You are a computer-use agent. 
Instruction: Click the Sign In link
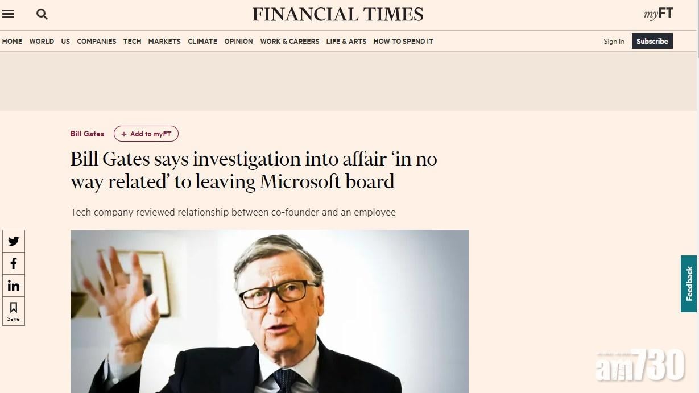(614, 42)
